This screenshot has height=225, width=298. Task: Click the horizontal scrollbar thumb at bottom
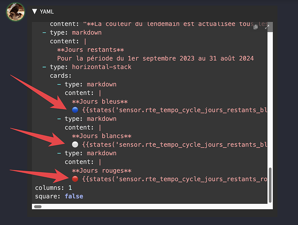pyautogui.click(x=38, y=207)
